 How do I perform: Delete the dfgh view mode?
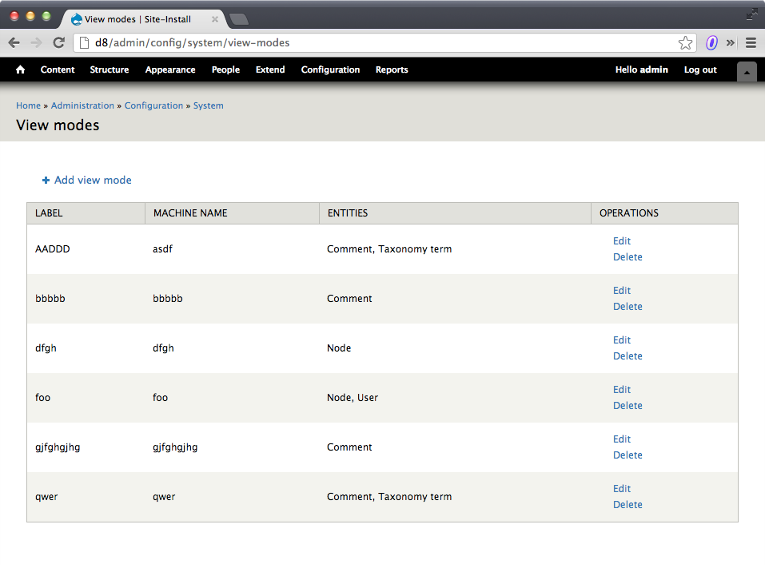[628, 356]
